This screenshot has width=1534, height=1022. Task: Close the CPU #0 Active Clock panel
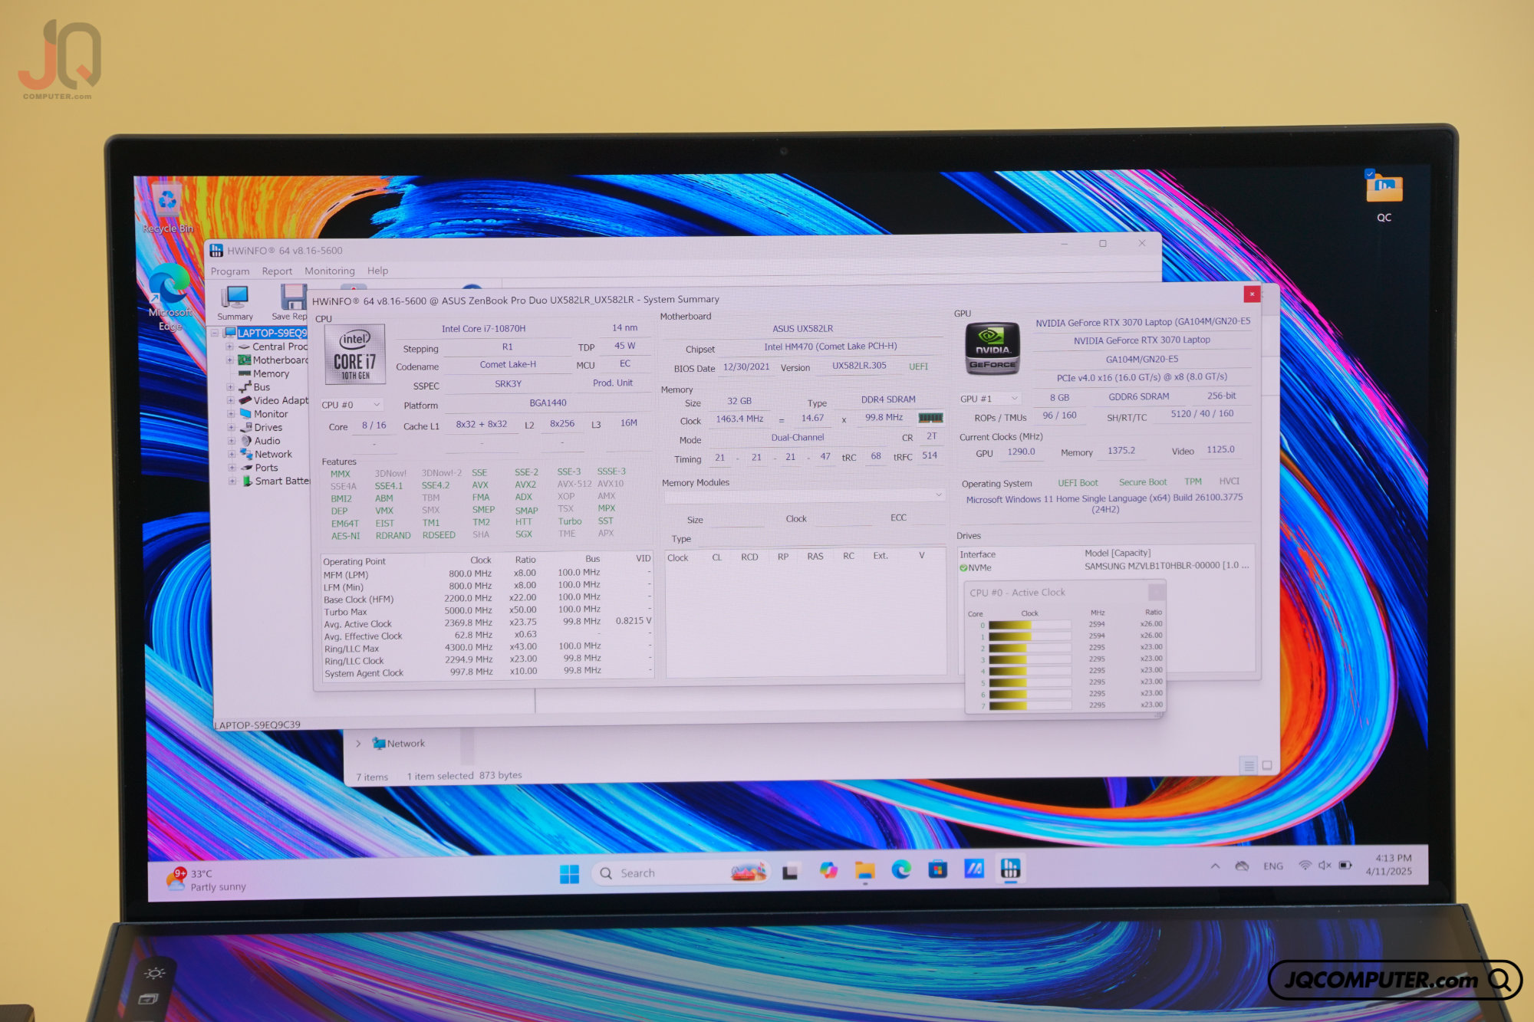pos(1156,592)
